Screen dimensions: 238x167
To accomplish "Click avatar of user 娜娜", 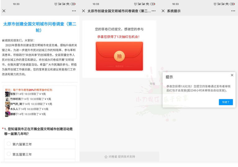I will (x=7, y=114).
